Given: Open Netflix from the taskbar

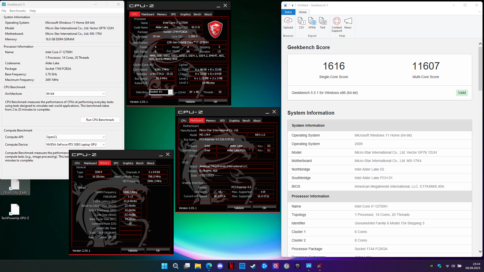Looking at the screenshot, I should [231, 266].
